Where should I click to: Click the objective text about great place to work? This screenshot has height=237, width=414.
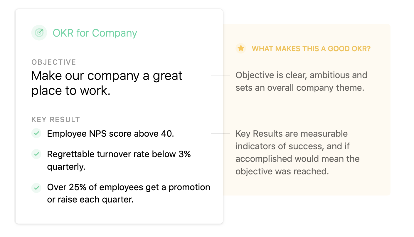click(x=107, y=83)
